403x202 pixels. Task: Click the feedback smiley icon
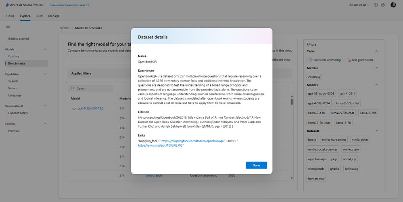383,5
